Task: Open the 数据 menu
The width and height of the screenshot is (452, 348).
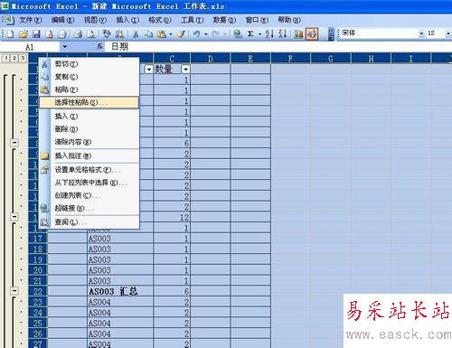Action: coord(224,20)
